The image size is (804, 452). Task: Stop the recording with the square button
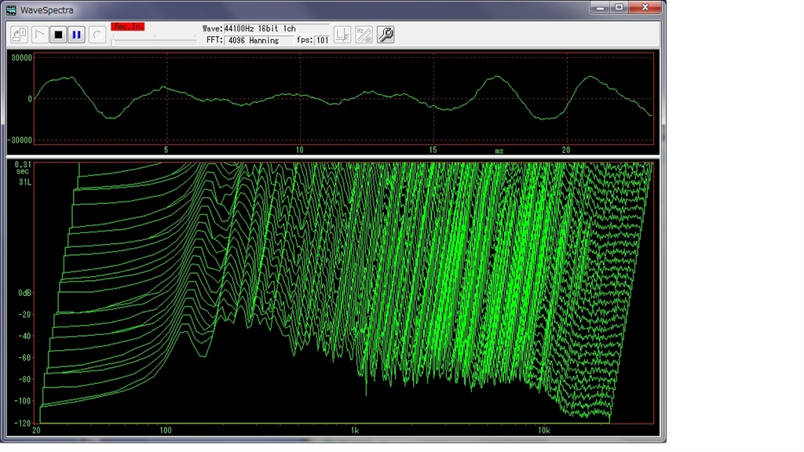(57, 35)
